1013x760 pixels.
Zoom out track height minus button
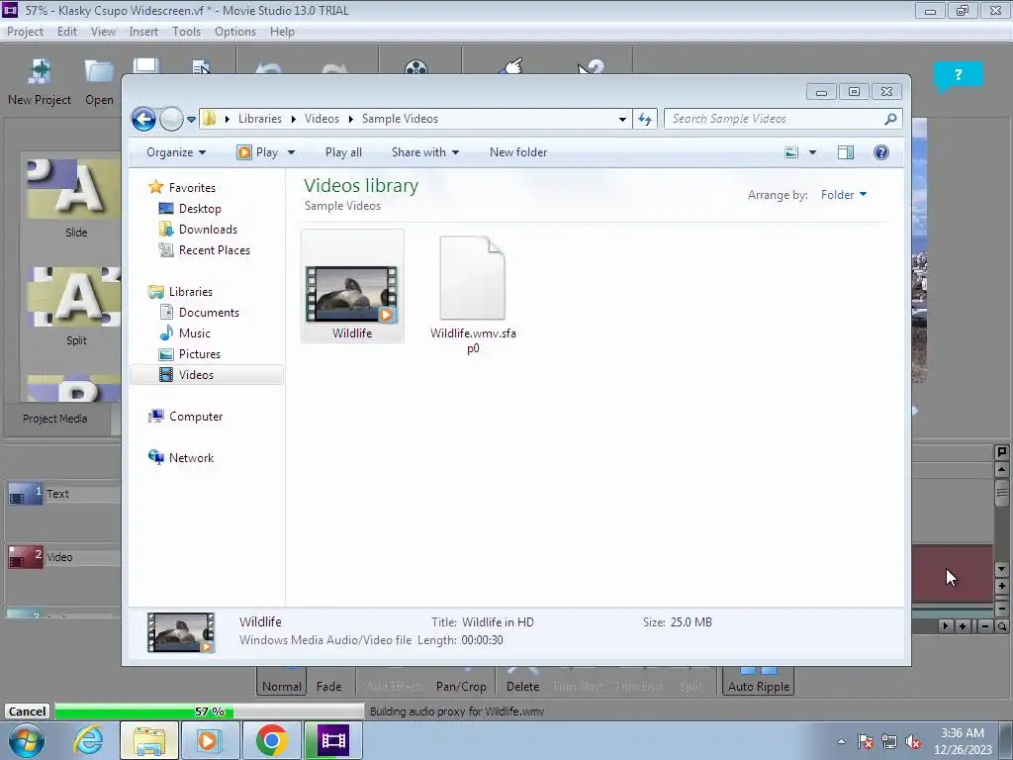[1001, 609]
